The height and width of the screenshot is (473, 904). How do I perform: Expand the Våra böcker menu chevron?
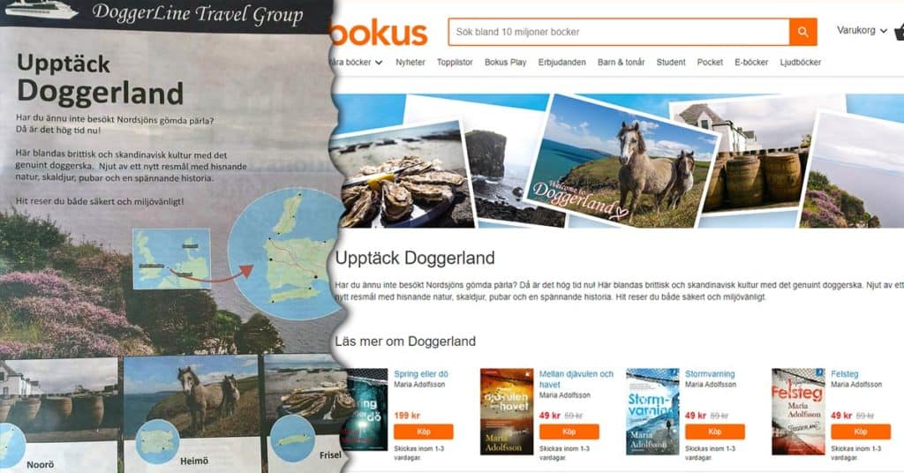click(379, 63)
